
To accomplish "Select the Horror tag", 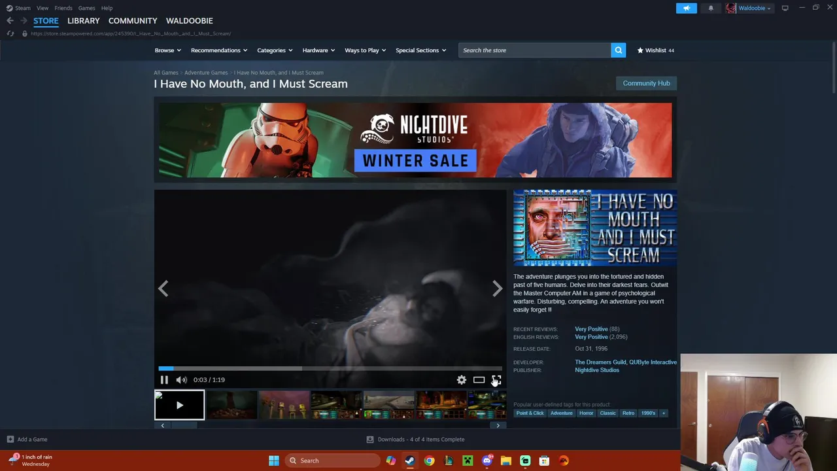I will (x=586, y=413).
